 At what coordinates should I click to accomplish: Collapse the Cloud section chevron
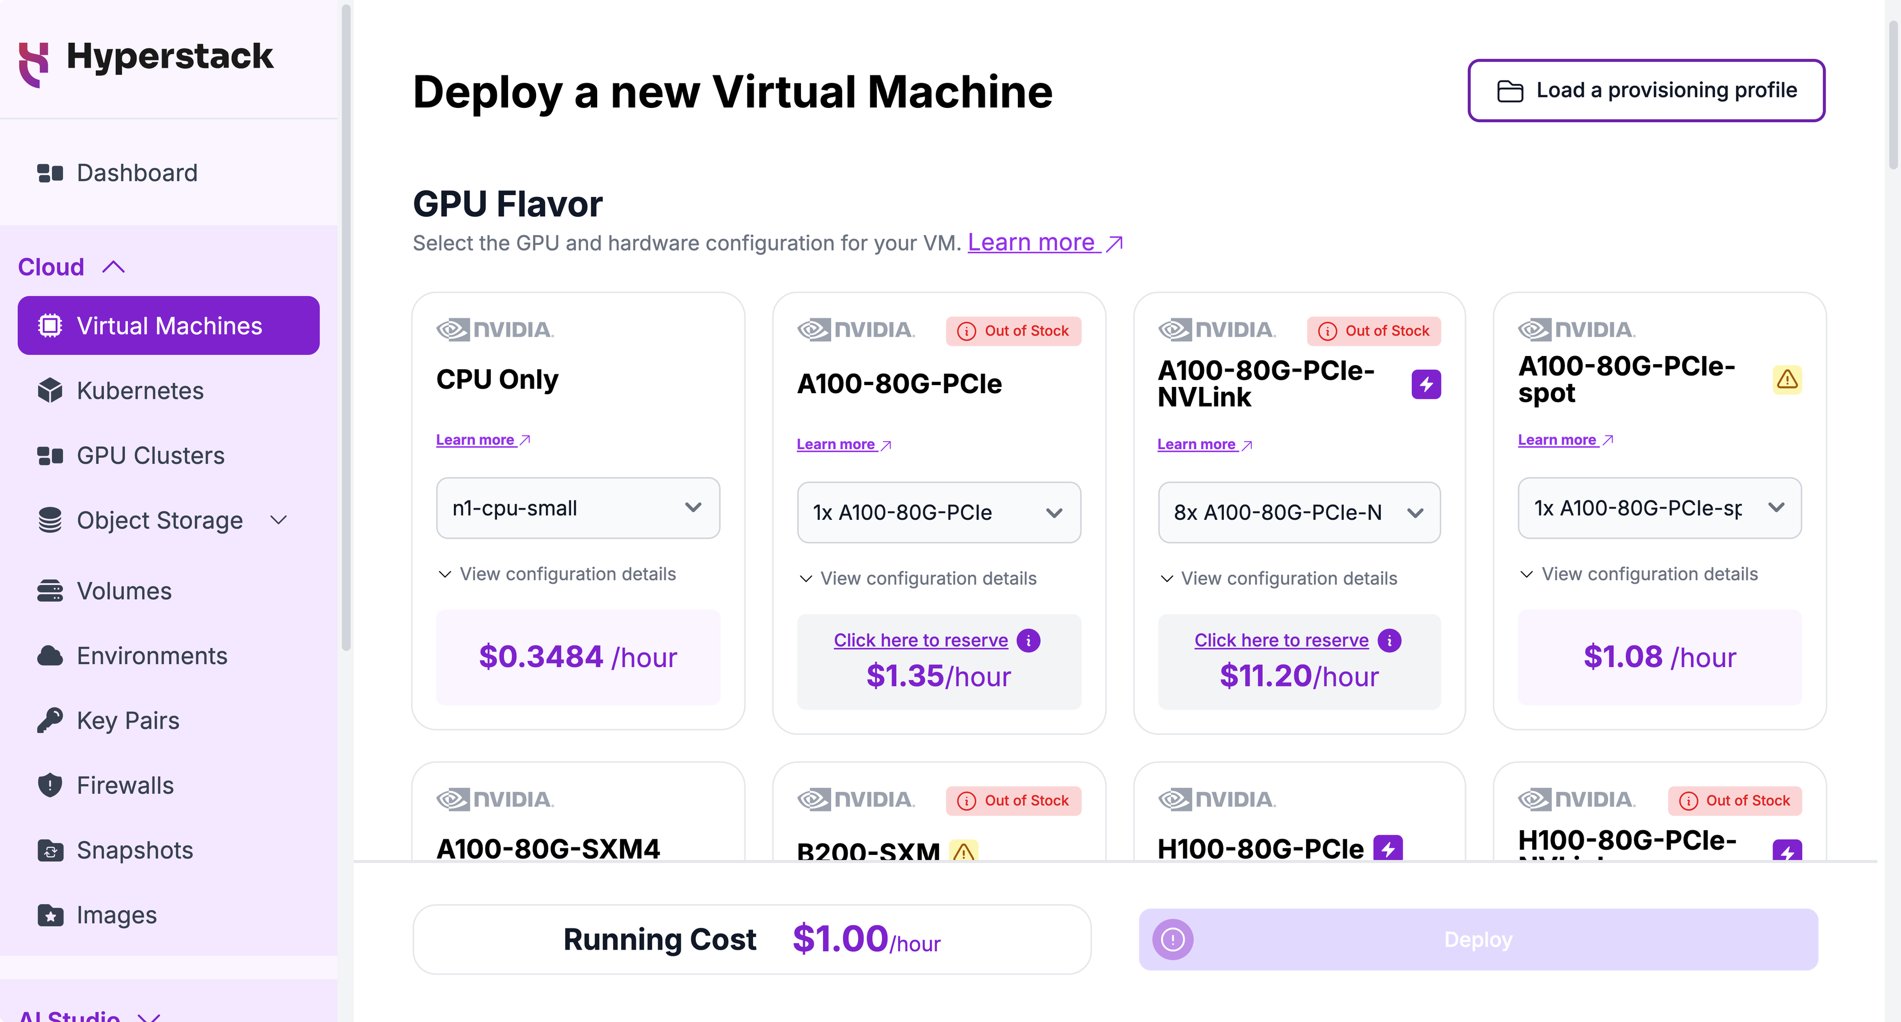(x=114, y=266)
